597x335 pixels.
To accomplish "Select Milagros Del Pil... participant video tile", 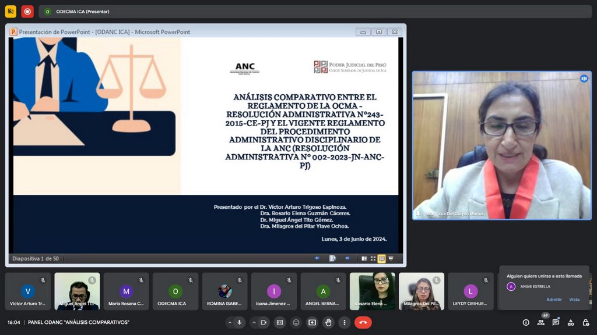I will (422, 291).
